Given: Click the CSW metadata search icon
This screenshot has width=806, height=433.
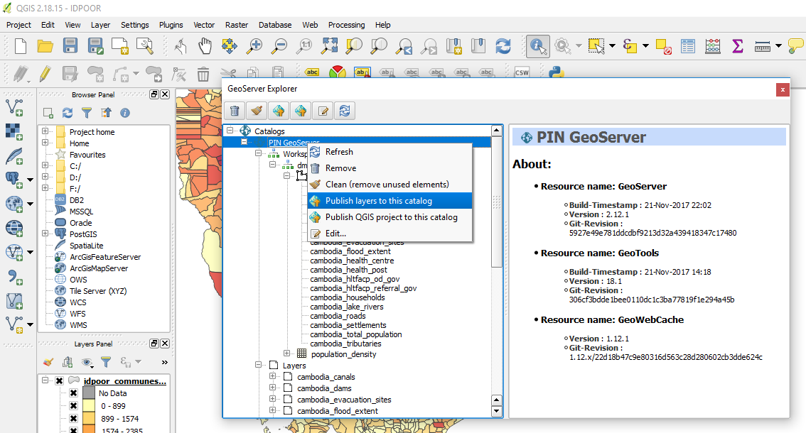Looking at the screenshot, I should (x=522, y=72).
